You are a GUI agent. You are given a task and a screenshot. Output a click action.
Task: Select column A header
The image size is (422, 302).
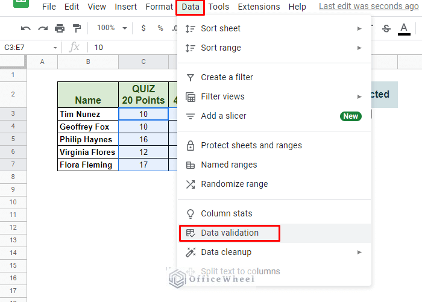[x=42, y=62]
